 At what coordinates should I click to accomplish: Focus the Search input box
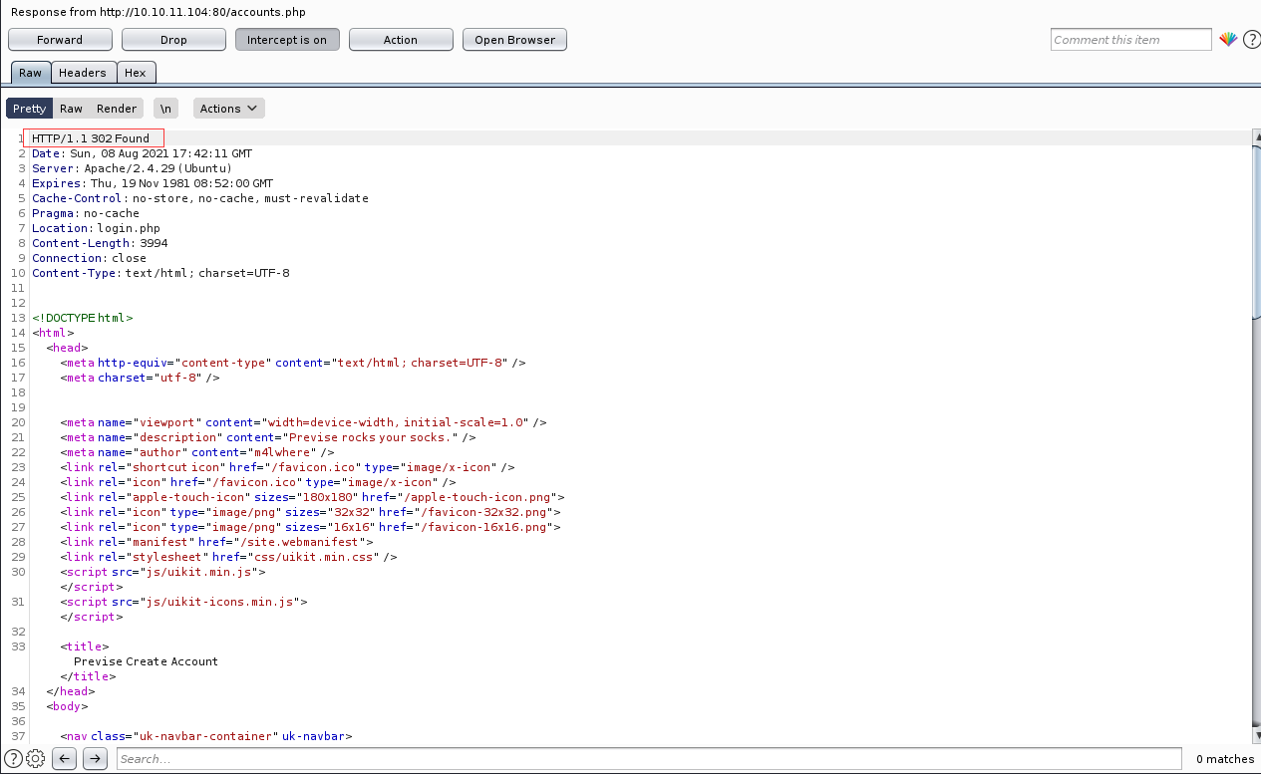pos(649,759)
